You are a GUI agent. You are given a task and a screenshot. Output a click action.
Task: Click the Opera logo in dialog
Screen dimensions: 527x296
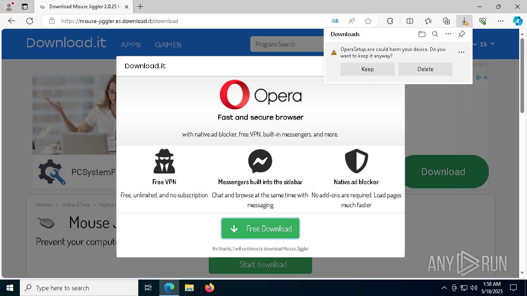tap(261, 95)
